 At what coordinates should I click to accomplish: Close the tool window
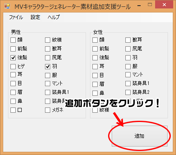(164, 5)
